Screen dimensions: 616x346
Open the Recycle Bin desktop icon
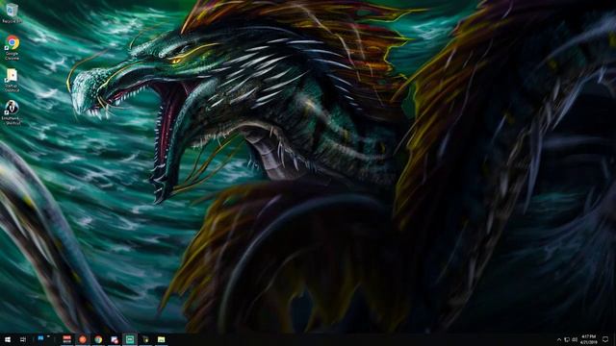[x=12, y=12]
